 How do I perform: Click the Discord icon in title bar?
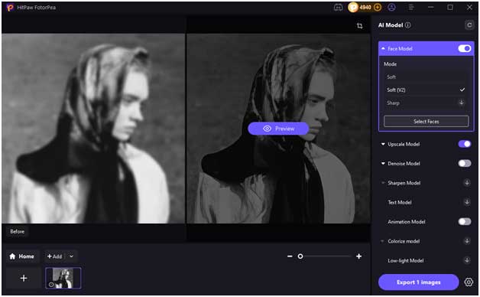[x=338, y=8]
